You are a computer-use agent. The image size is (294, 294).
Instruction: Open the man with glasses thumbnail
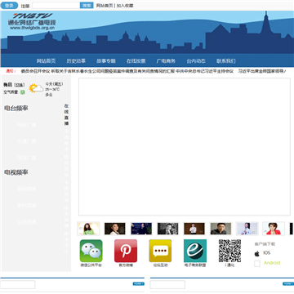point(220,229)
